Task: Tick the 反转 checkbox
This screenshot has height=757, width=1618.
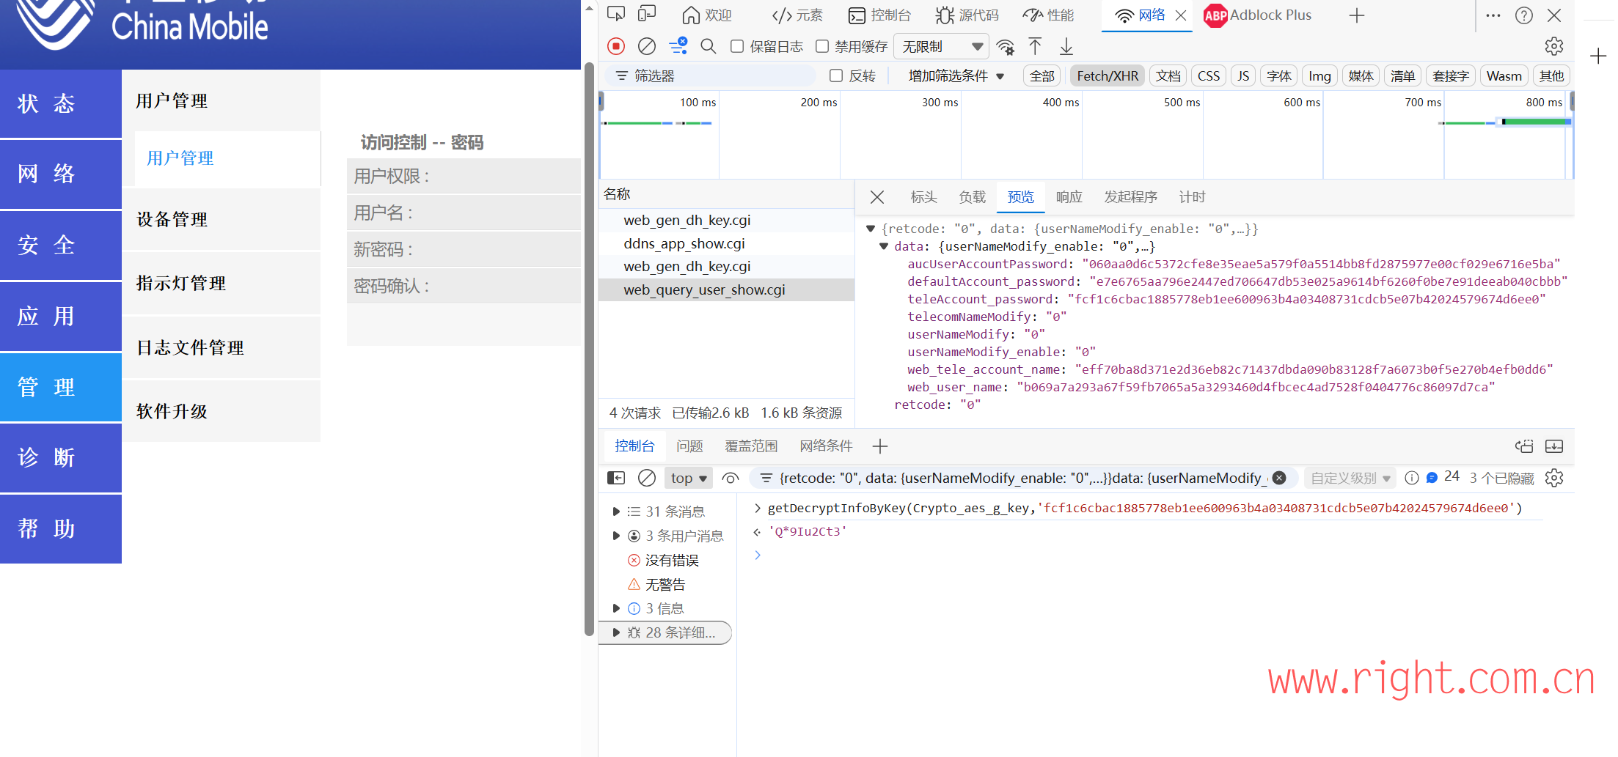Action: tap(836, 75)
